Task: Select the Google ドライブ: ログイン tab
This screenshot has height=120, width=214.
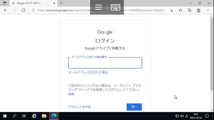Action: (33, 3)
